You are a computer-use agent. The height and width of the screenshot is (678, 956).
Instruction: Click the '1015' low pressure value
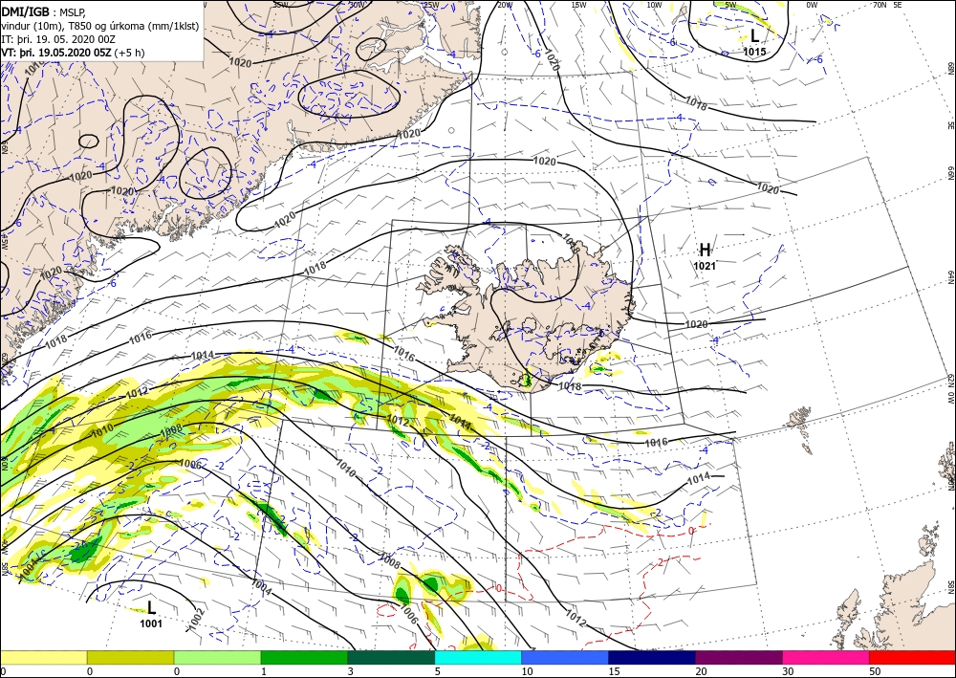click(x=754, y=52)
